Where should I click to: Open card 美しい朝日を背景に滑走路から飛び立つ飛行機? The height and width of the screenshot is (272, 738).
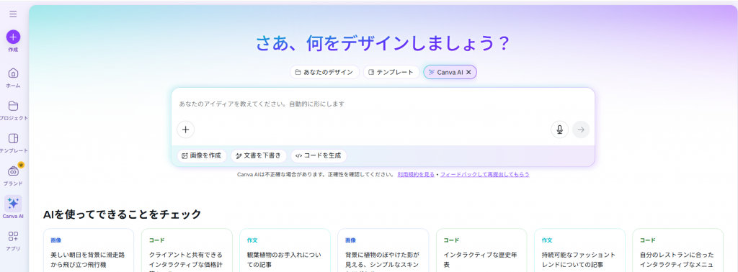tap(89, 250)
